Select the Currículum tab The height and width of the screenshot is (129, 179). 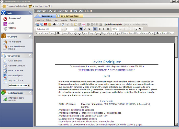pyautogui.click(x=46, y=16)
